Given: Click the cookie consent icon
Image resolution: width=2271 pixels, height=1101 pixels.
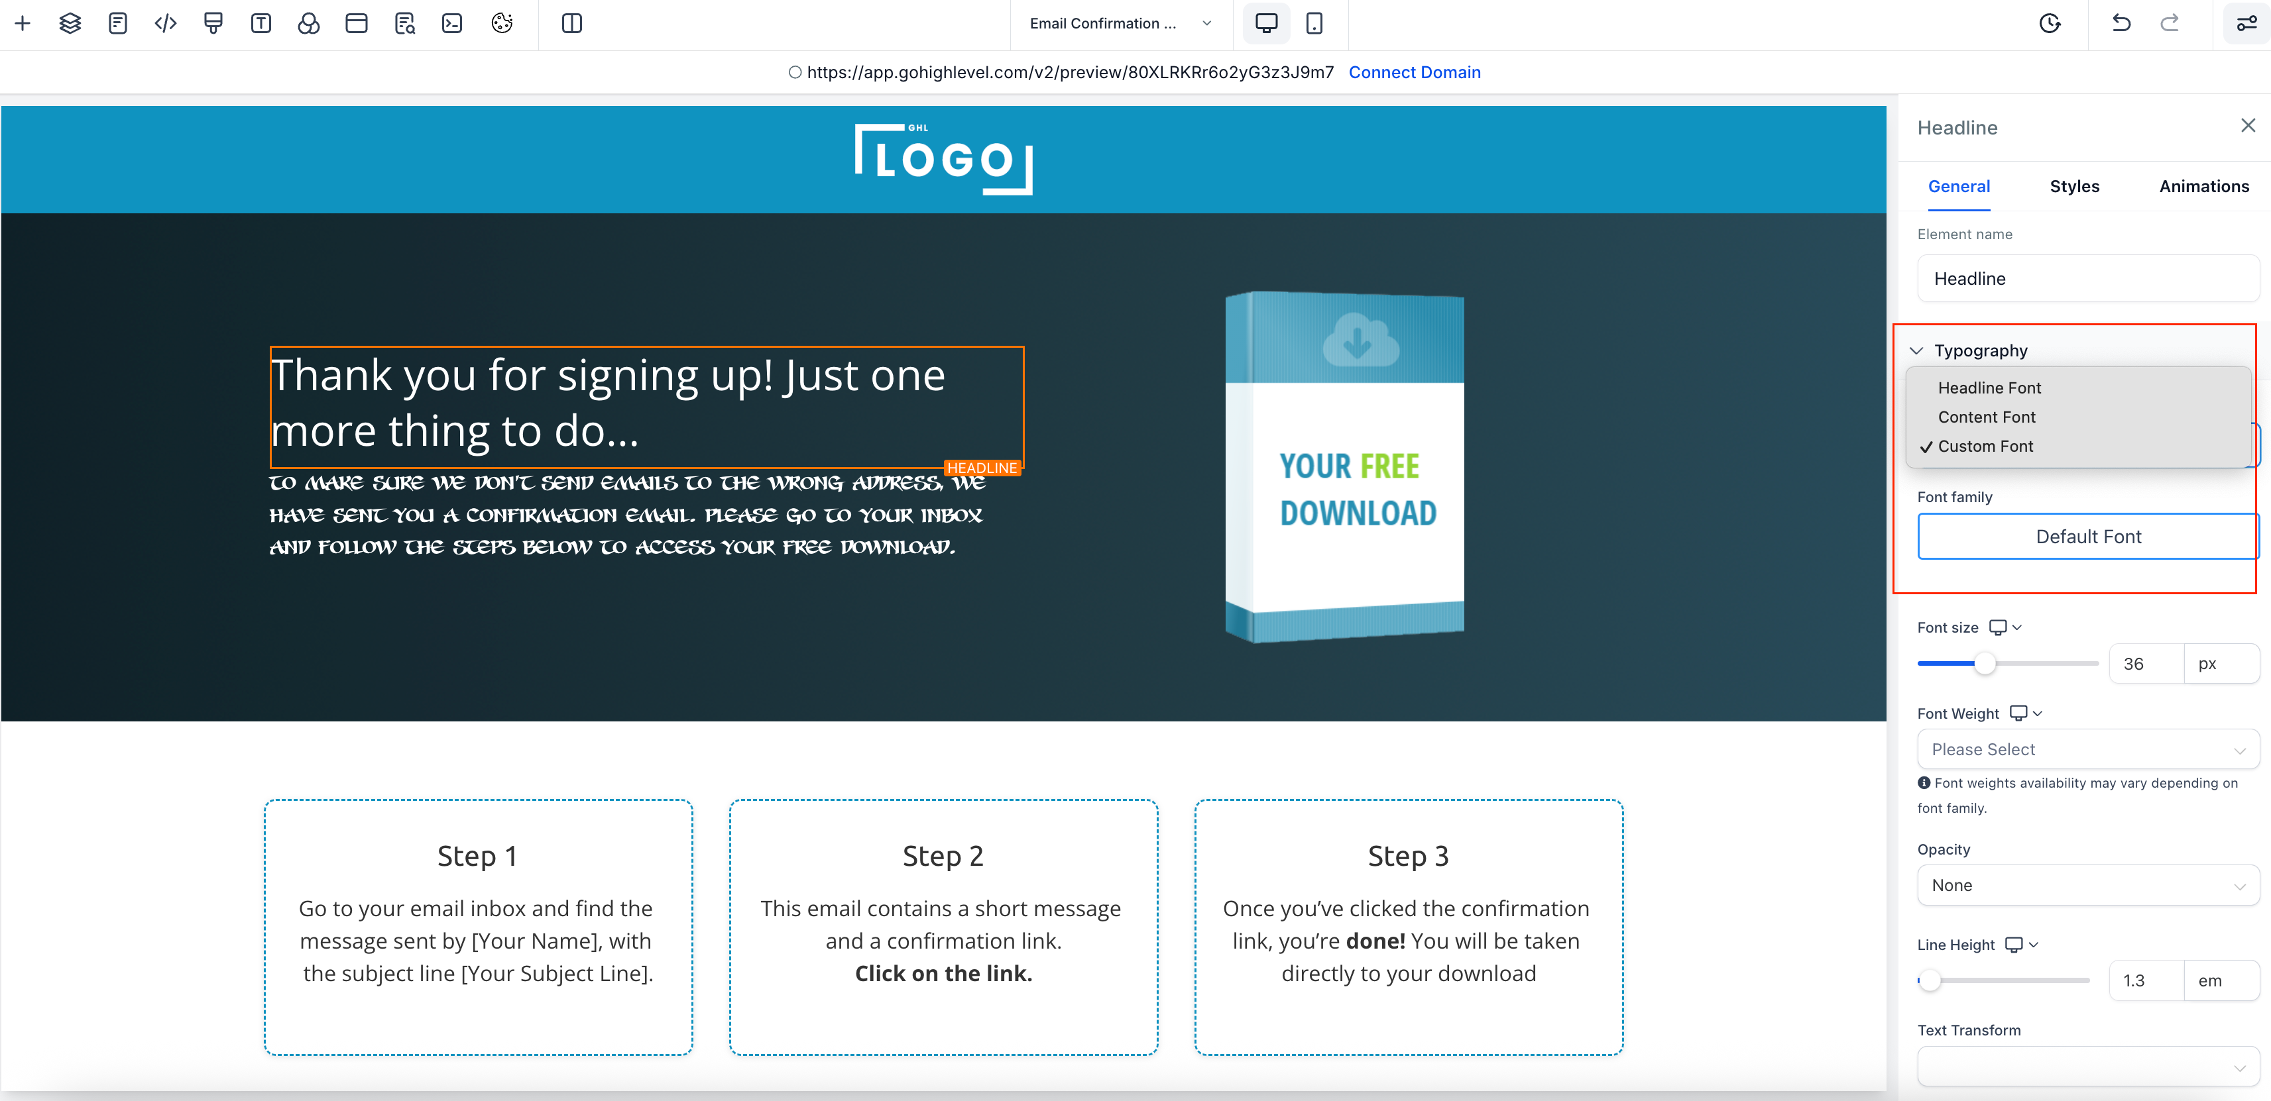Looking at the screenshot, I should point(502,24).
